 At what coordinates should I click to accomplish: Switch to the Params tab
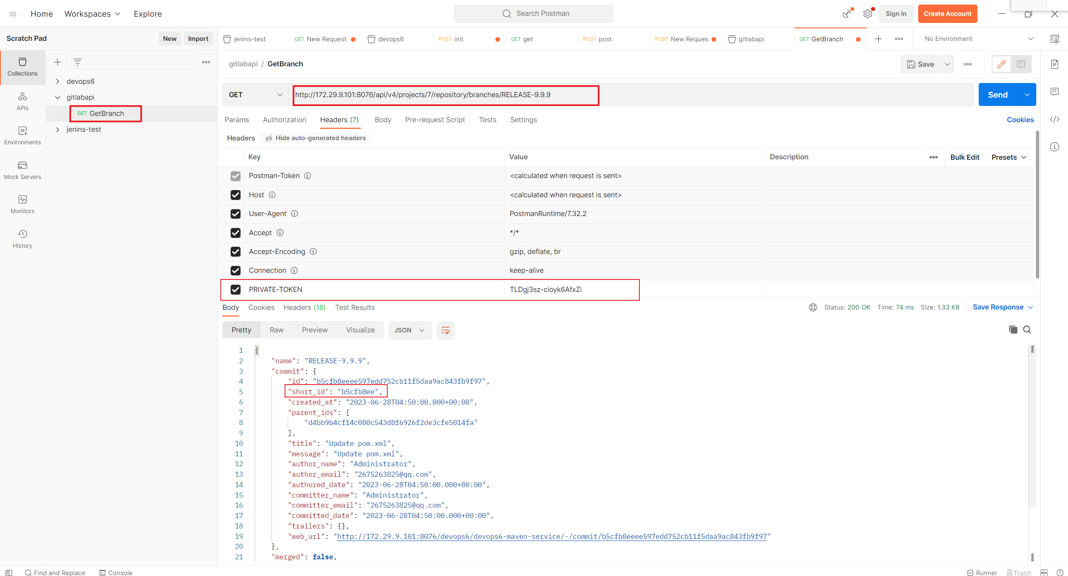237,120
